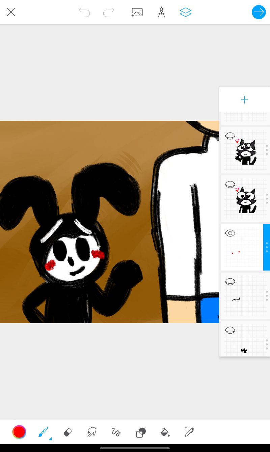
Task: Redo the undone stroke
Action: pos(109,12)
